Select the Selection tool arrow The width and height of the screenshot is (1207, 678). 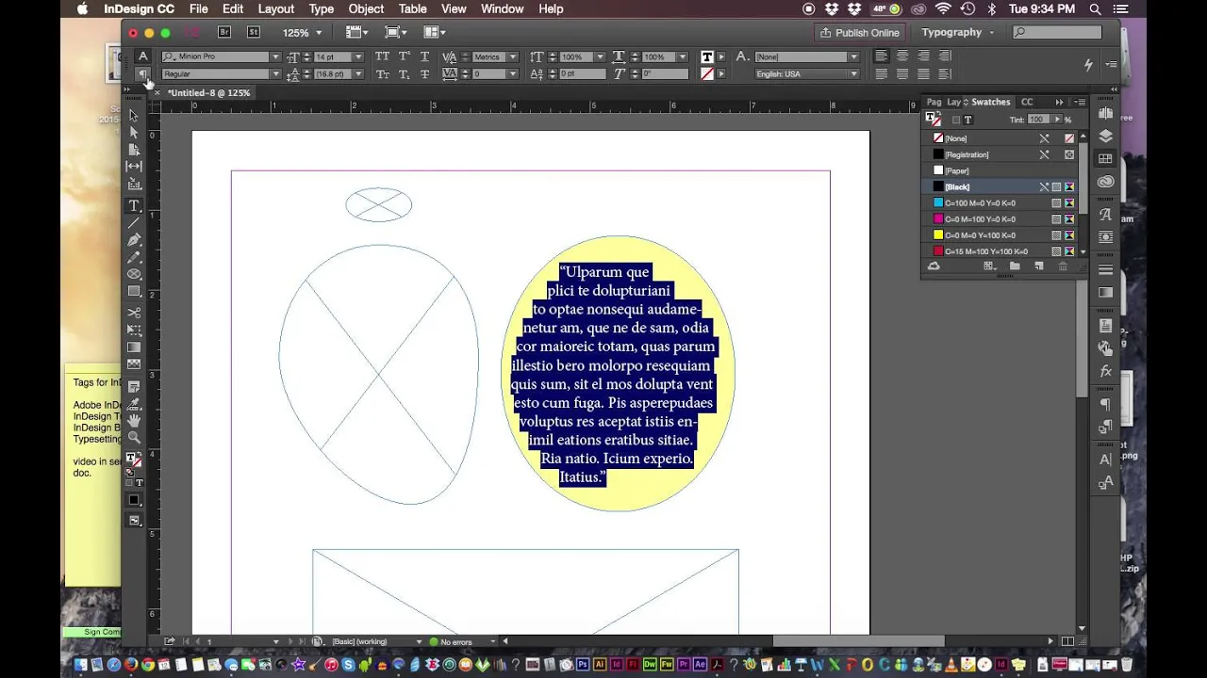coord(134,116)
